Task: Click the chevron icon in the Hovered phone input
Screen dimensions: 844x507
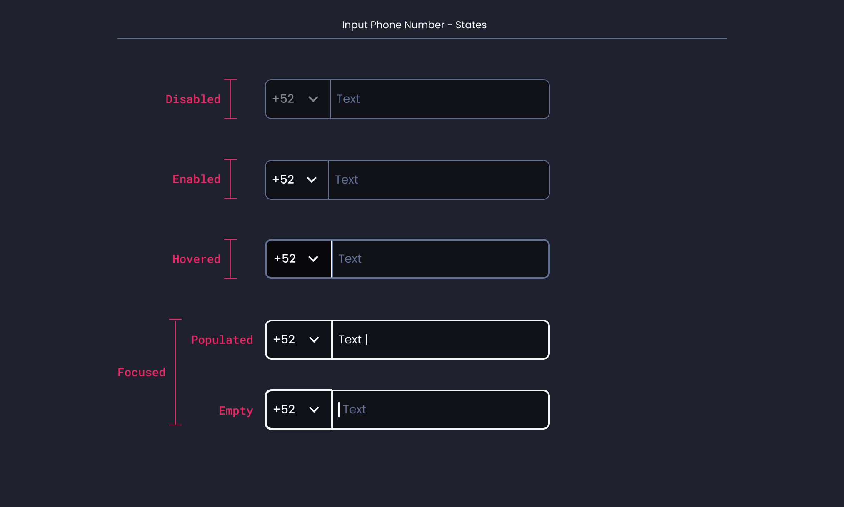Action: (314, 258)
